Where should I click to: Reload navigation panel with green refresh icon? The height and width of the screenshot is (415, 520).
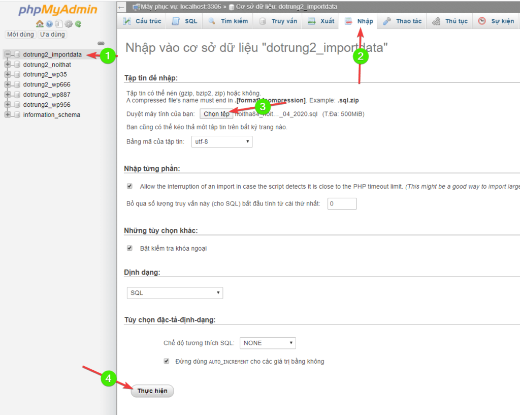pos(78,24)
